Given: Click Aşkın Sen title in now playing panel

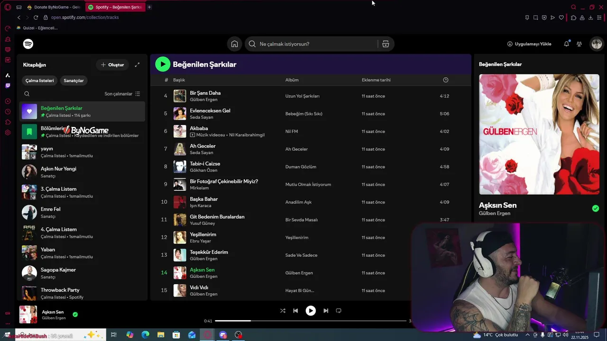Looking at the screenshot, I should click(x=497, y=205).
